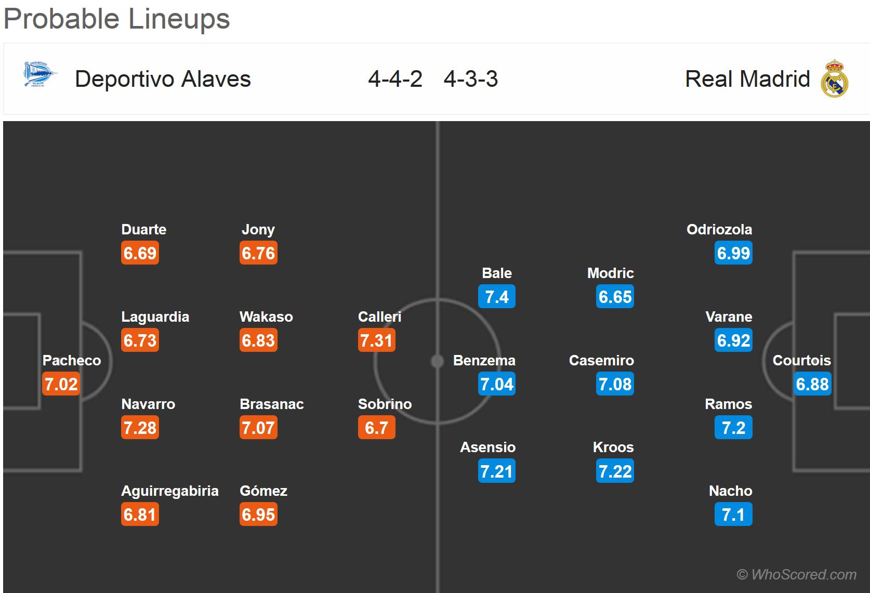Screen dimensions: 870x593
Task: Click the 4-4-2 formation text
Action: point(395,79)
